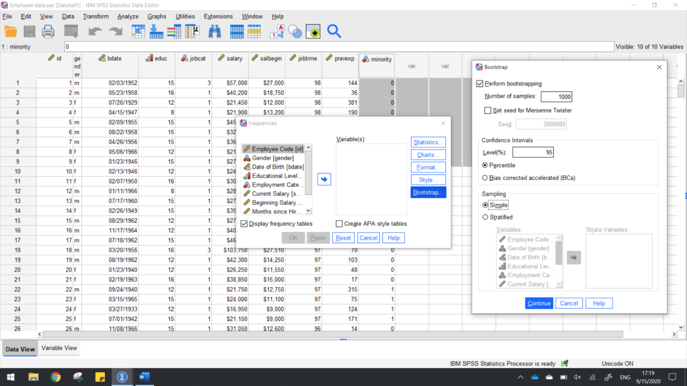Recall recently used dialogs
The image size is (687, 386).
coord(71,31)
